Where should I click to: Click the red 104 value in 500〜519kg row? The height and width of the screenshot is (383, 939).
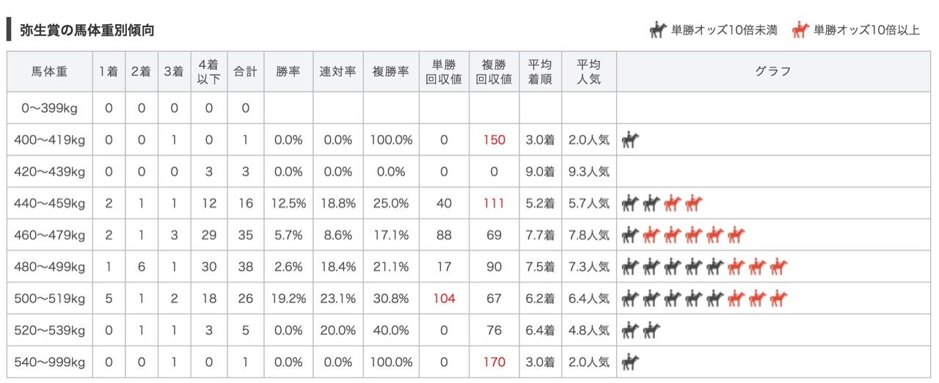tap(444, 299)
